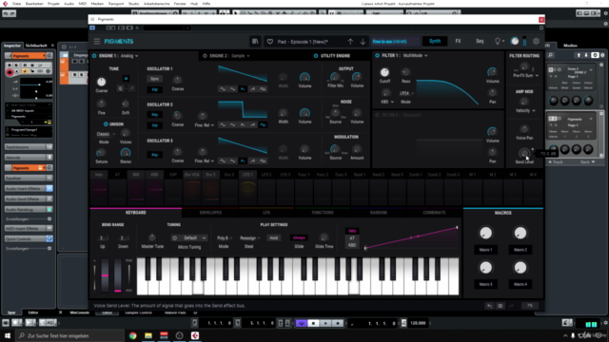The height and width of the screenshot is (342, 609).
Task: Open the Pigments hamburger main menu
Action: (x=97, y=41)
